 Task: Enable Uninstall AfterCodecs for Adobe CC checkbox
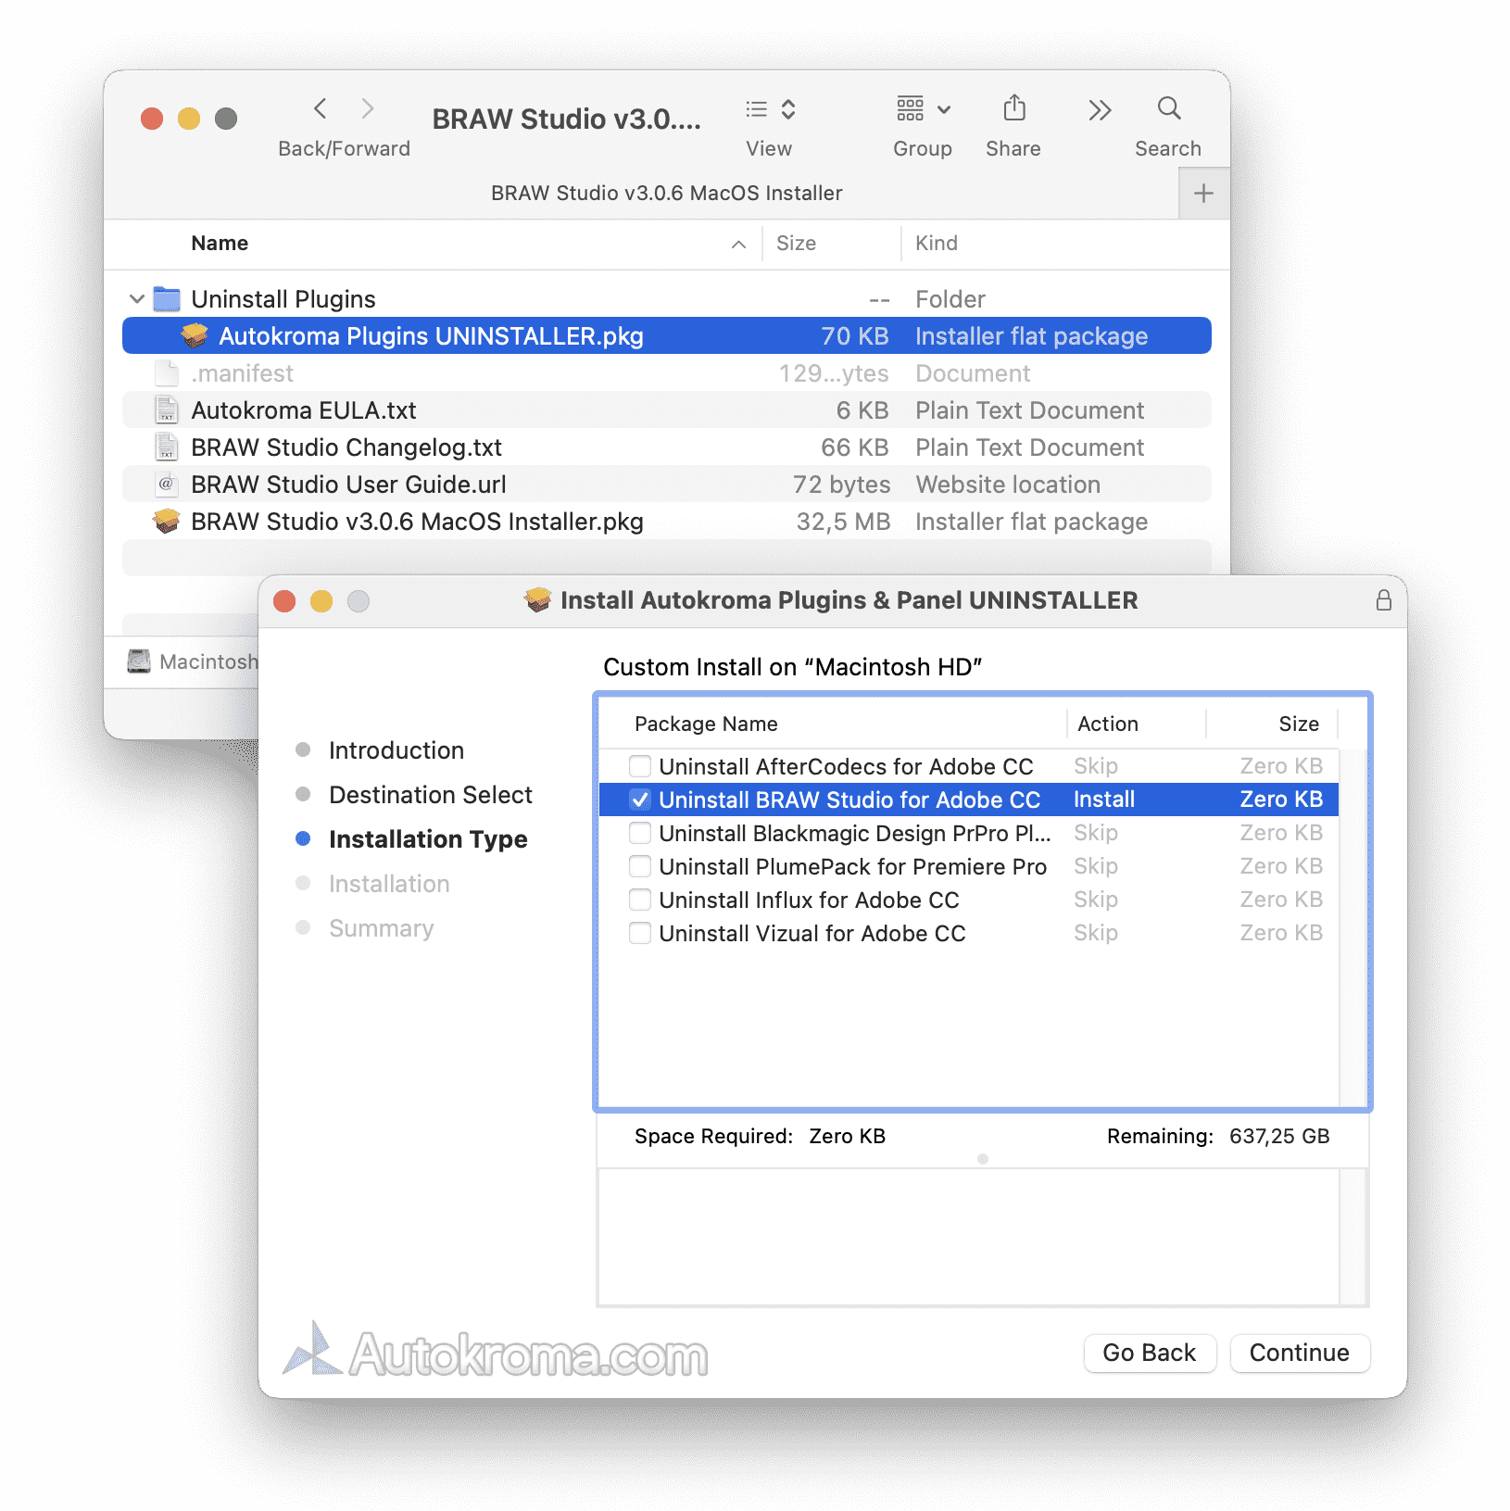click(640, 766)
